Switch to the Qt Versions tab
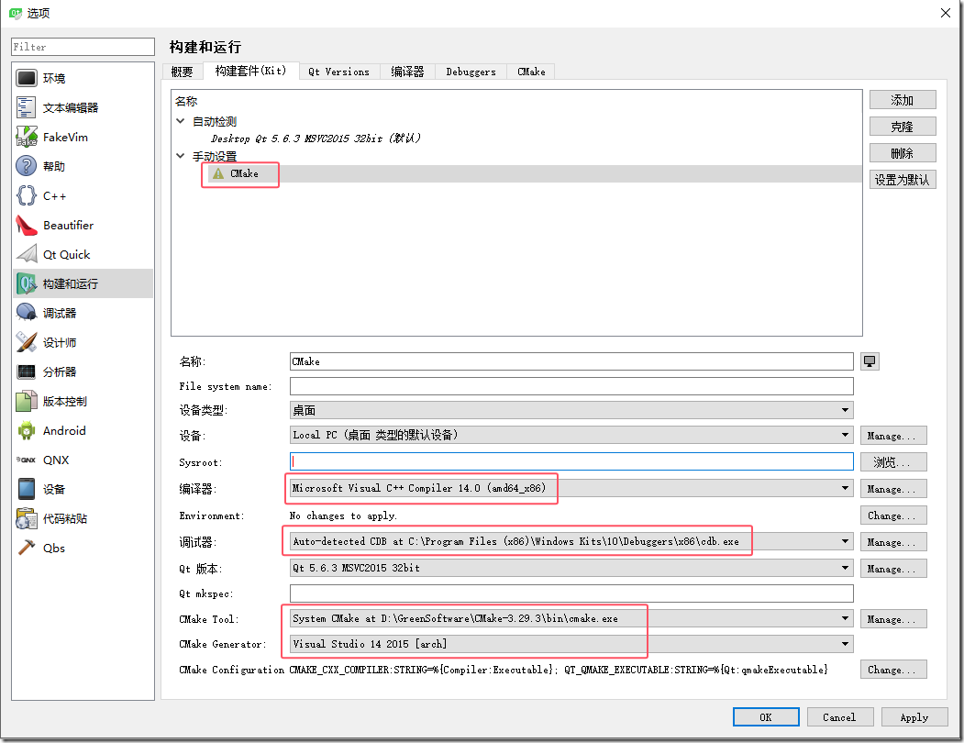Image resolution: width=964 pixels, height=743 pixels. (338, 72)
